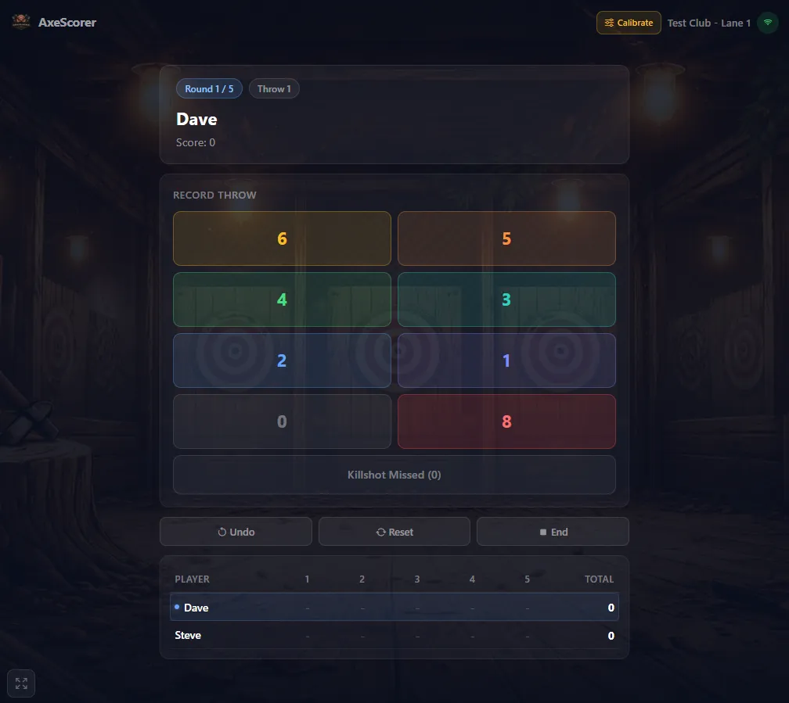Viewport: 789px width, 703px height.
Task: Open Calibrate from the top bar
Action: tap(629, 23)
